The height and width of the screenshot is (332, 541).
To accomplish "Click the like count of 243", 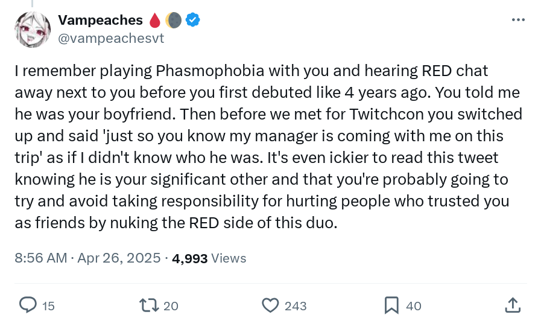I will [x=296, y=306].
